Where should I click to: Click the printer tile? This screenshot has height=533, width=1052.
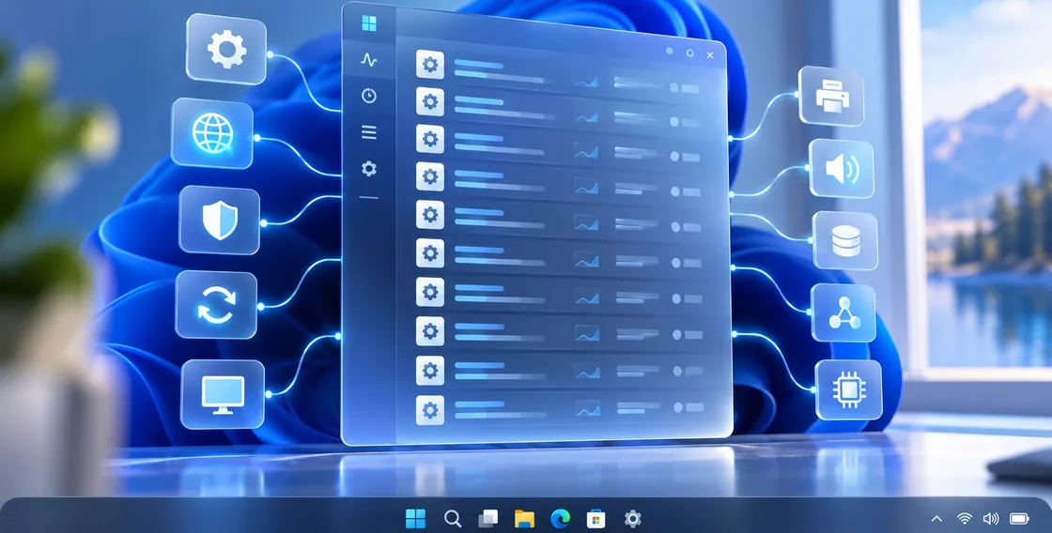pyautogui.click(x=832, y=96)
